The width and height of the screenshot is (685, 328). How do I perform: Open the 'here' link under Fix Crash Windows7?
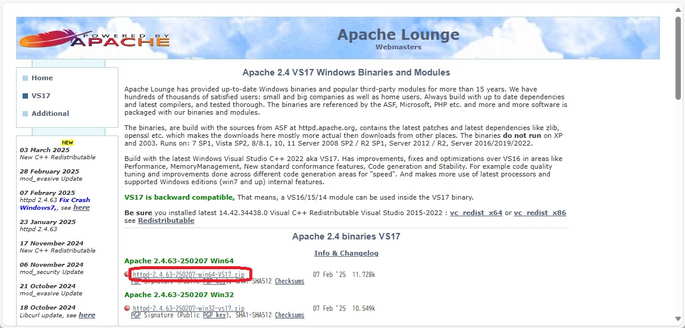(x=82, y=207)
